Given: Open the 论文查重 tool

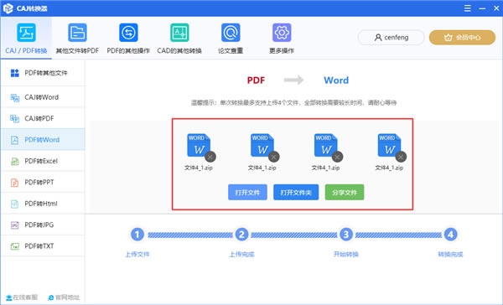Looking at the screenshot, I should (x=231, y=39).
